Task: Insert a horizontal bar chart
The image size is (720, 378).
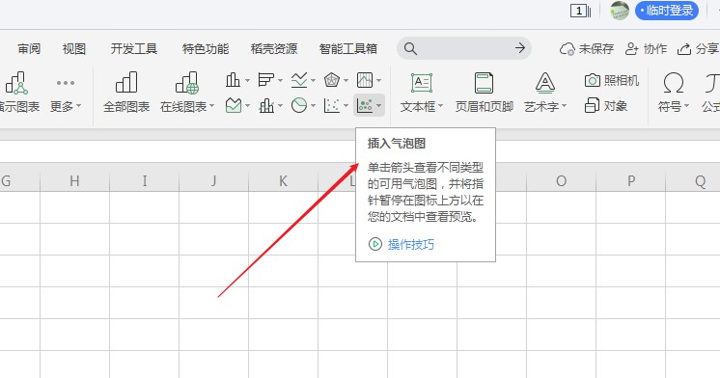Action: [265, 80]
